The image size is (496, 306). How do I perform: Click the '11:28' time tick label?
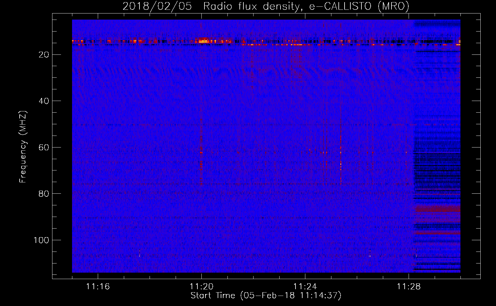409,286
